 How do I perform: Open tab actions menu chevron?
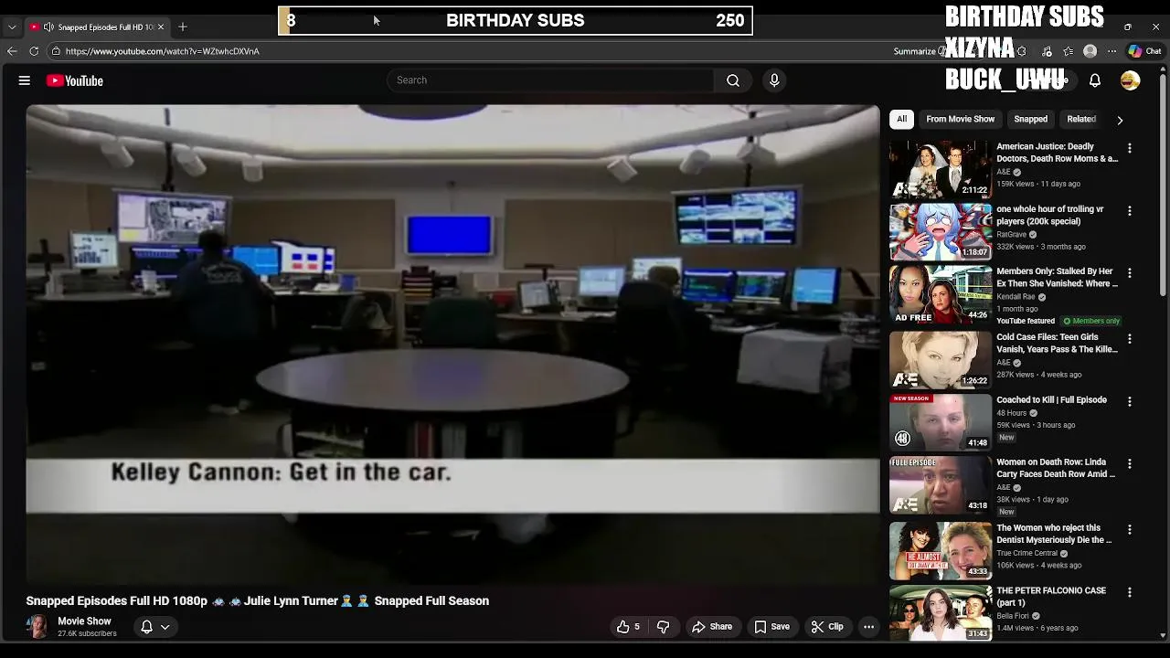click(12, 27)
